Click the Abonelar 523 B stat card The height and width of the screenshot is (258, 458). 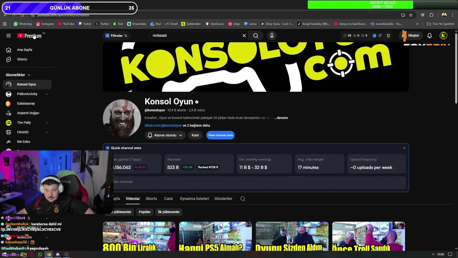click(x=199, y=164)
